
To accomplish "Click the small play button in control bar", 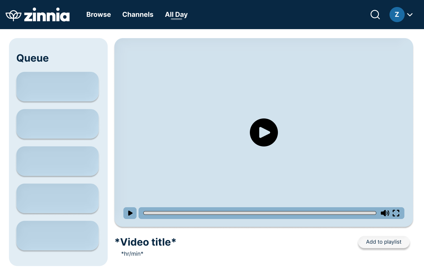I will coord(130,213).
